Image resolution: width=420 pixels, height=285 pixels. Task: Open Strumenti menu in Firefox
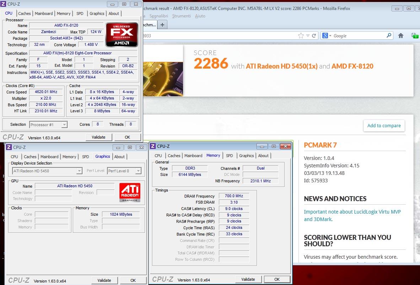pos(181,16)
